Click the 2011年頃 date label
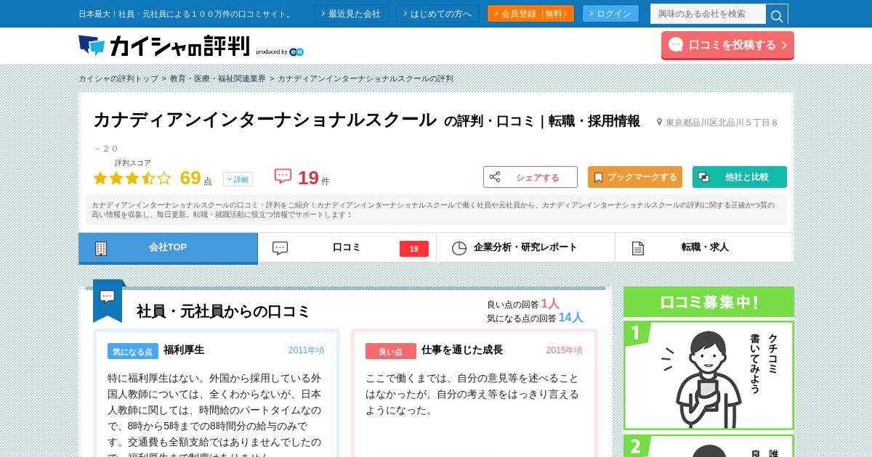This screenshot has height=457, width=872. click(x=307, y=350)
